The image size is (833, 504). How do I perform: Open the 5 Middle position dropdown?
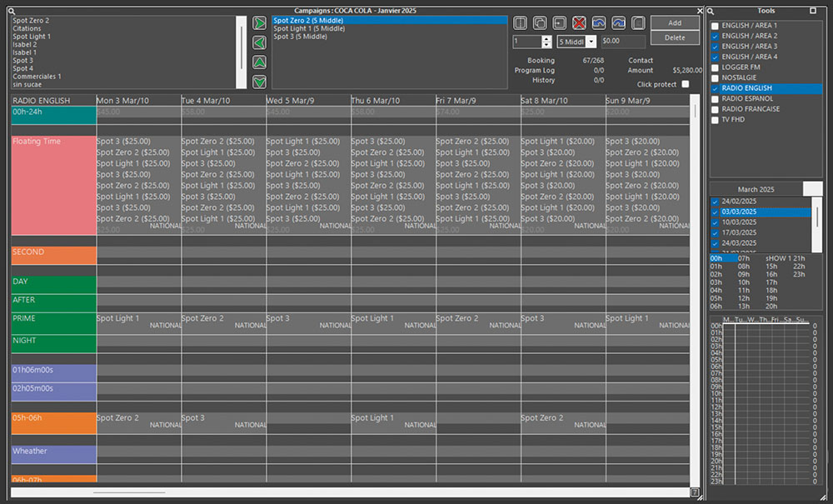click(x=591, y=41)
